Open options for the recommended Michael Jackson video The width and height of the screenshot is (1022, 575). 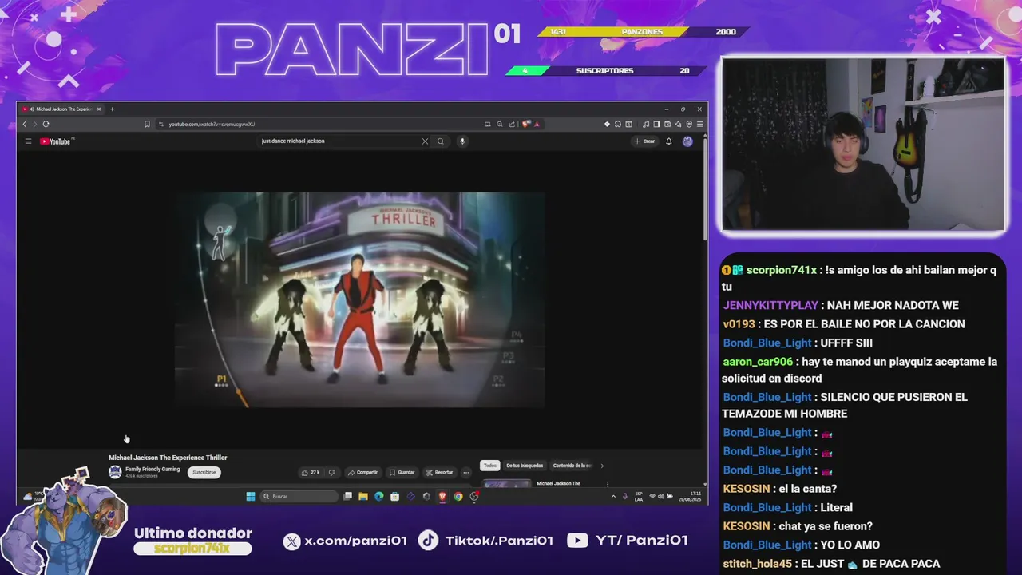[x=608, y=483]
